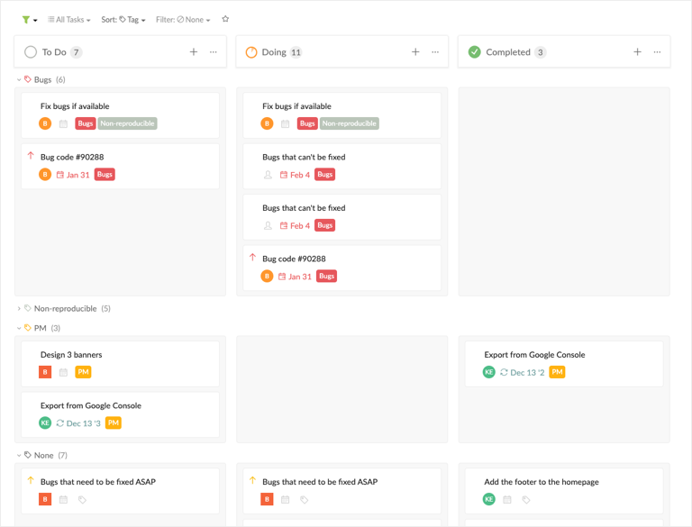Click Feb 4 date on first Bugs that can't be fixed
Screen dimensions: 692x527
tap(295, 175)
